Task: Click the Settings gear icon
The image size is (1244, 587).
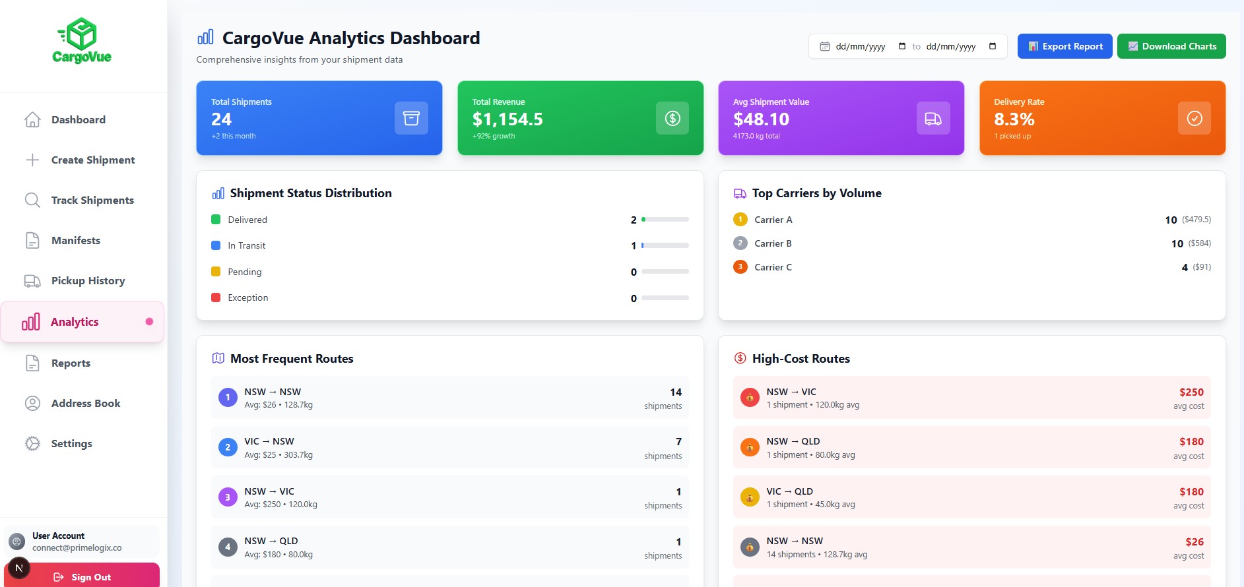Action: point(32,443)
